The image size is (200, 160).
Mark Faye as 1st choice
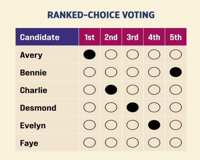[x=89, y=143]
